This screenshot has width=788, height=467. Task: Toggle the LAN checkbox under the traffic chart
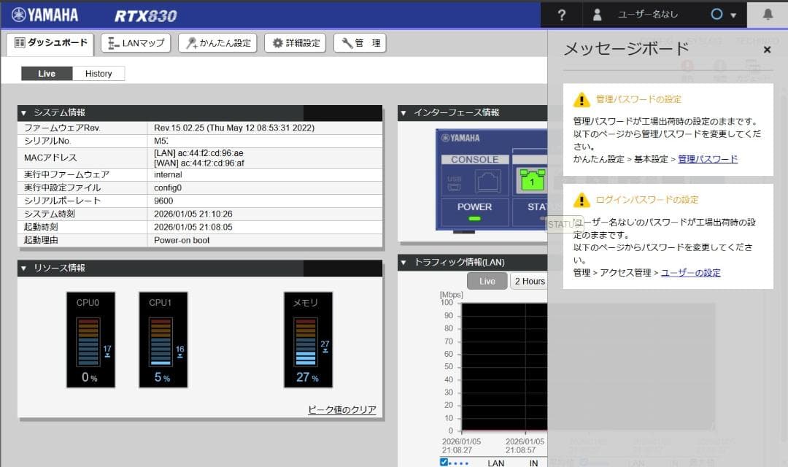point(444,462)
